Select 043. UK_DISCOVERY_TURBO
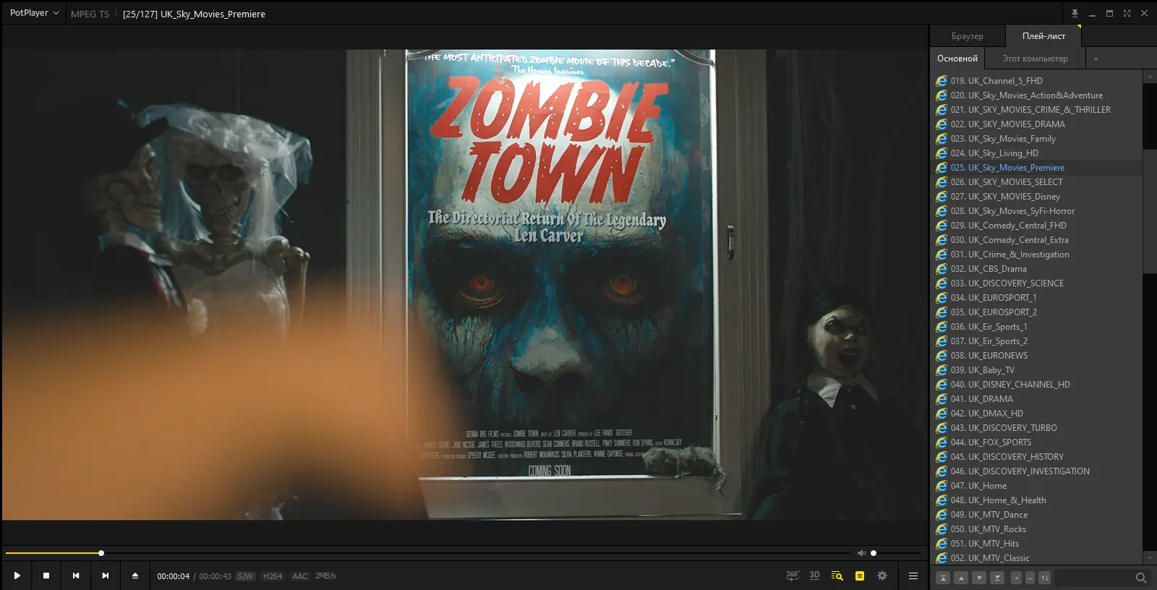The width and height of the screenshot is (1157, 590). (1037, 428)
